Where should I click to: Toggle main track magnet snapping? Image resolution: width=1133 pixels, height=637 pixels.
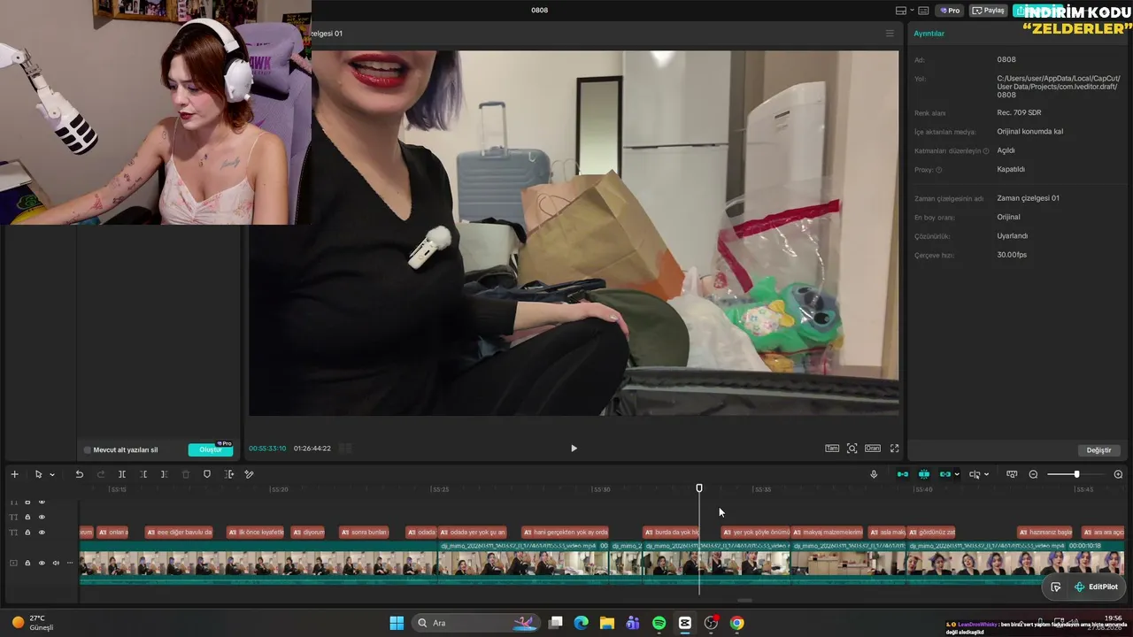(x=903, y=474)
